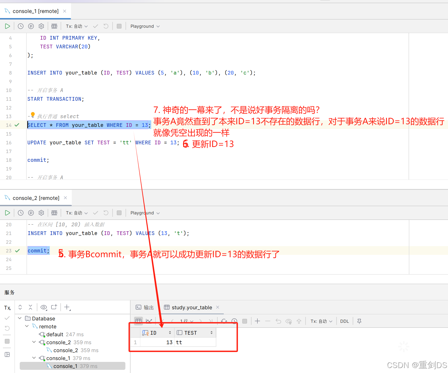Screen dimensions: 448x373
Task: Open Tx: 自动 dropdown in console_2
Action: point(77,213)
